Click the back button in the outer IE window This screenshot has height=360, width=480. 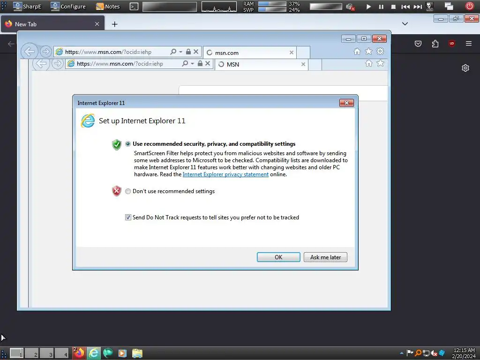(x=30, y=52)
